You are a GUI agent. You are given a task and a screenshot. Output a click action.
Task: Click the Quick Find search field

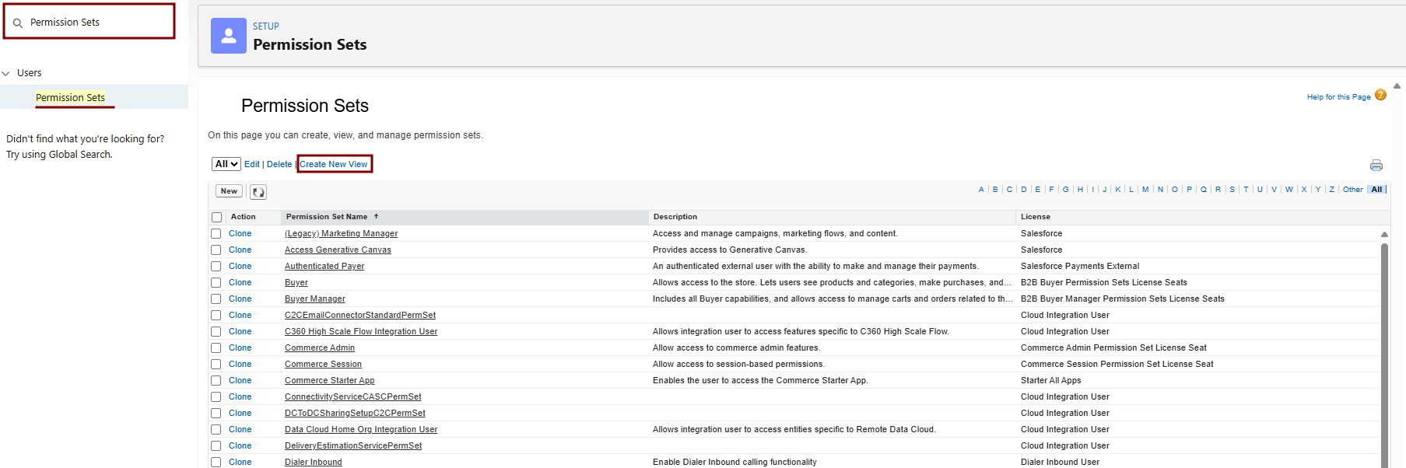97,23
